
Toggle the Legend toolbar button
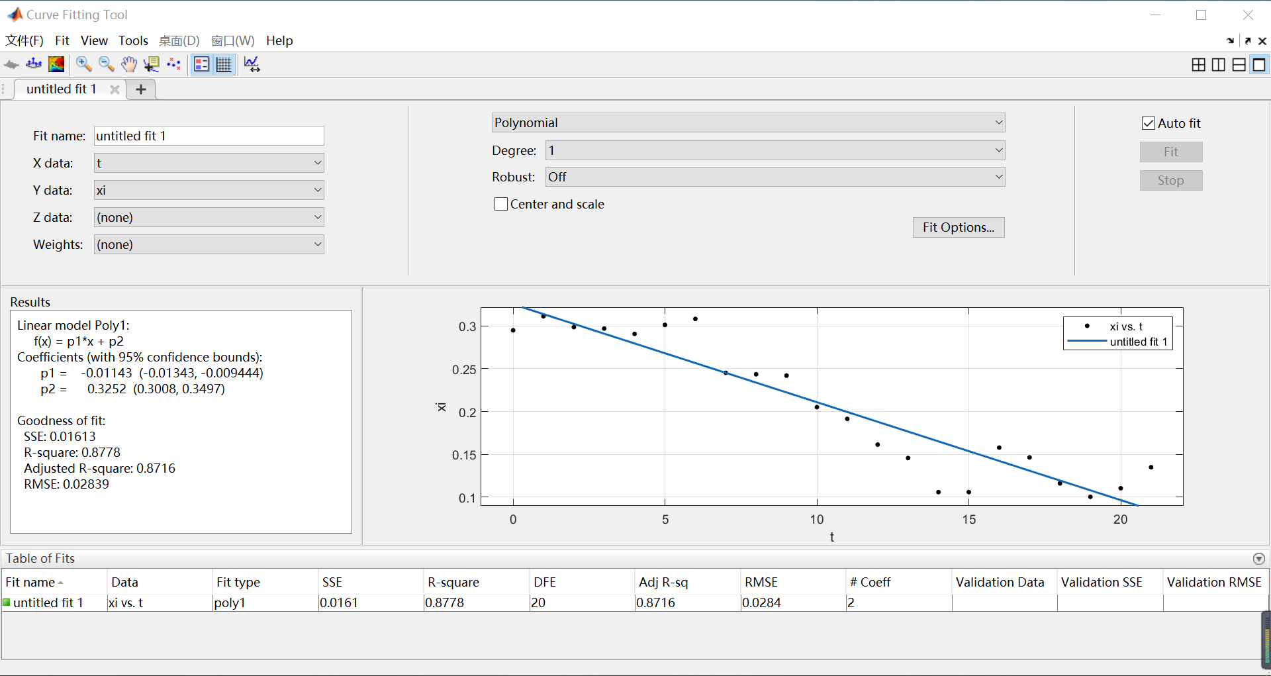point(201,64)
